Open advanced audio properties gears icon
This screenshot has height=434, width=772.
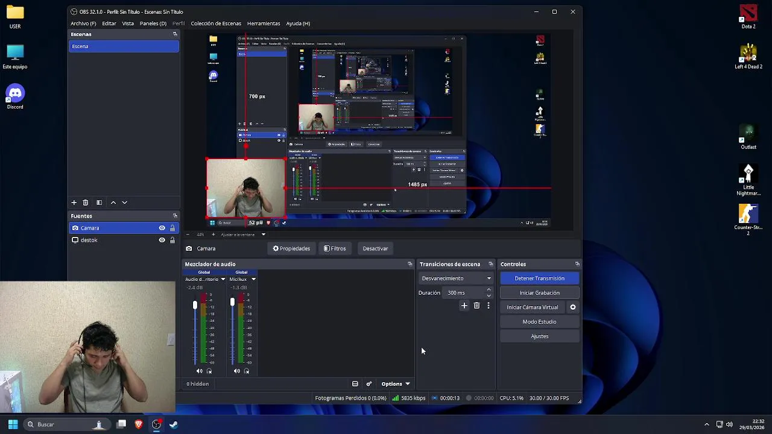pyautogui.click(x=369, y=384)
